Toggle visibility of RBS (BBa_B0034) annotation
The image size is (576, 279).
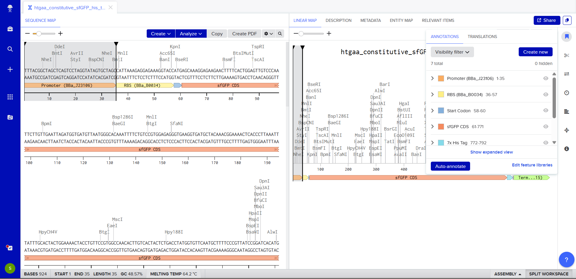coord(546,95)
